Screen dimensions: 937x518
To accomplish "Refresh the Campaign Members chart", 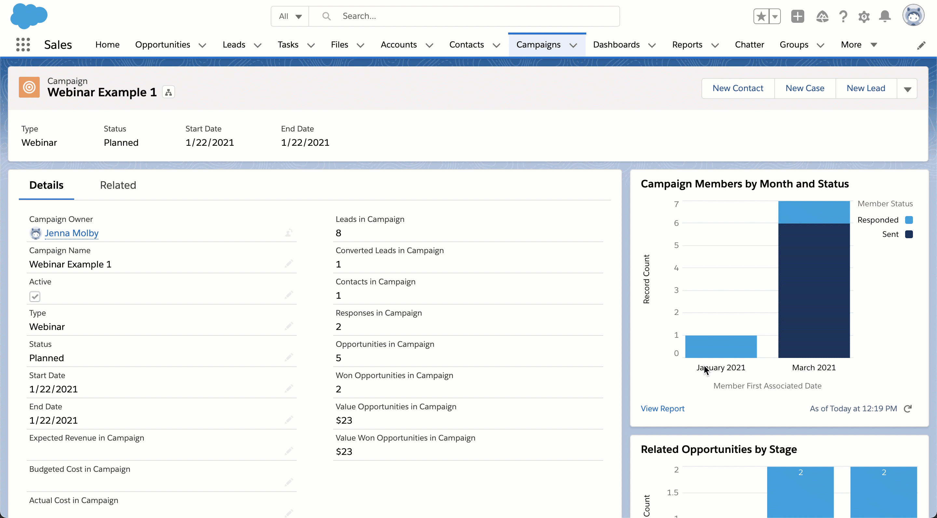I will click(x=908, y=408).
